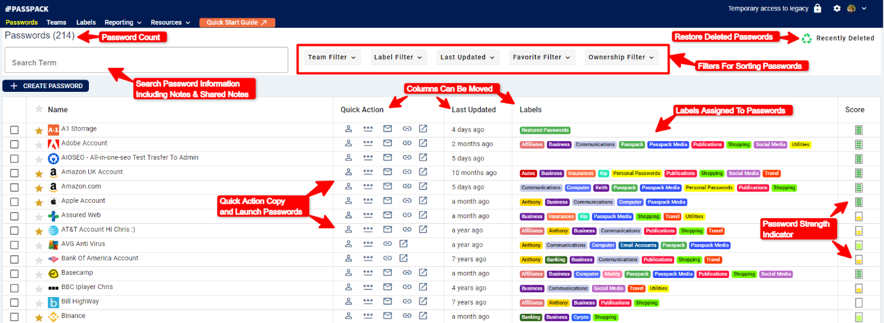Screen dimensions: 884x323
Task: Select checkbox for Binance
Action: 15,317
